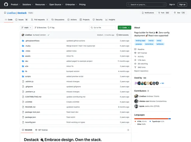Open the Readme link in About
Viewport: 191px width, 142px height.
point(141,49)
